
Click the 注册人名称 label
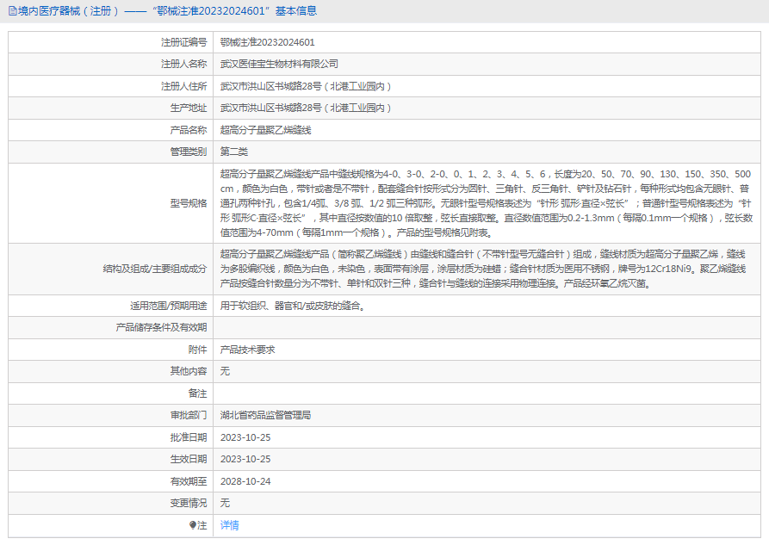(x=184, y=65)
